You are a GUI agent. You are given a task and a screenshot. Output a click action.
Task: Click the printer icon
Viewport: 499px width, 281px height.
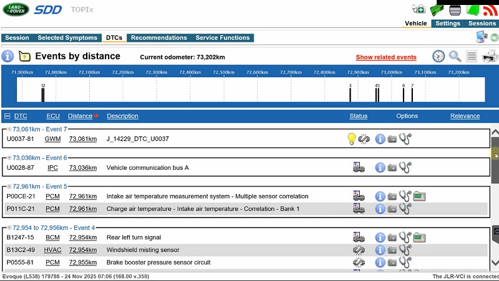pyautogui.click(x=490, y=57)
